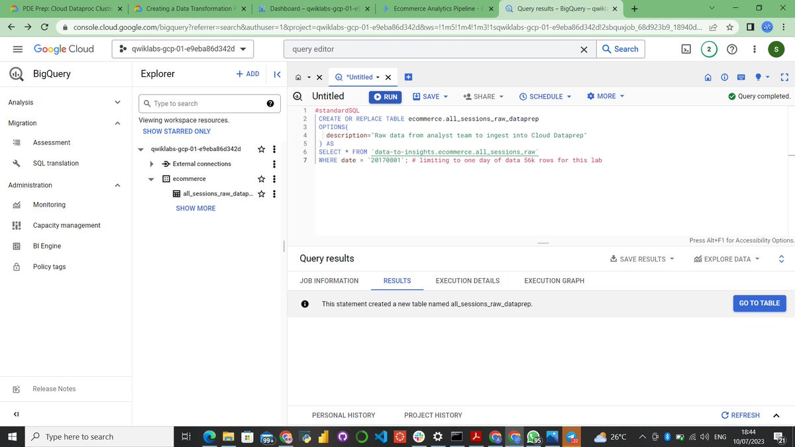795x447 pixels.
Task: Open BigQuery product logo
Action: click(17, 74)
